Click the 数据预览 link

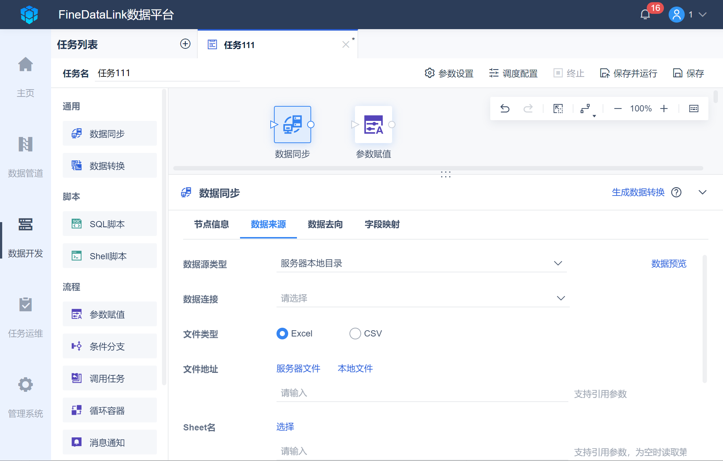tap(669, 264)
